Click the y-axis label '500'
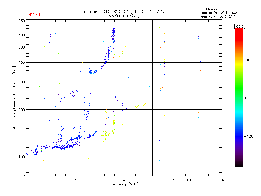 (22, 47)
